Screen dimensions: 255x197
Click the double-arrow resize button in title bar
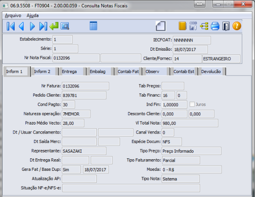click(x=200, y=4)
